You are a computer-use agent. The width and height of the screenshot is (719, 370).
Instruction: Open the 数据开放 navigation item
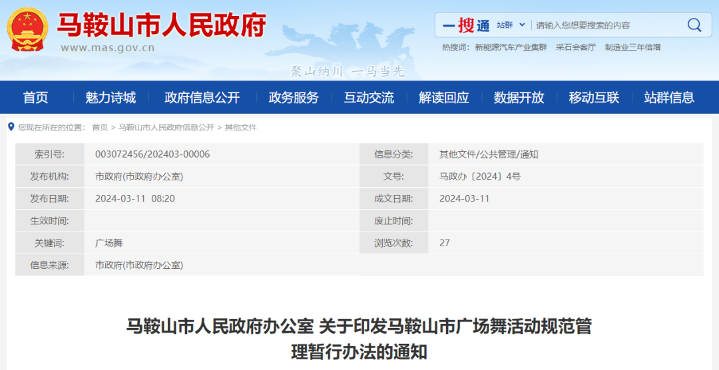[519, 97]
